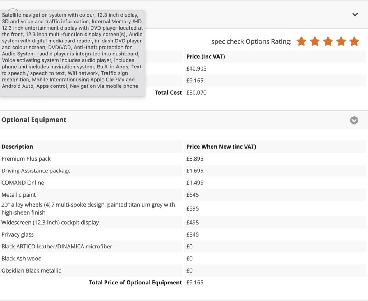This screenshot has height=301, width=368.
Task: Select the Premium Plus pack entry
Action: tap(26, 159)
